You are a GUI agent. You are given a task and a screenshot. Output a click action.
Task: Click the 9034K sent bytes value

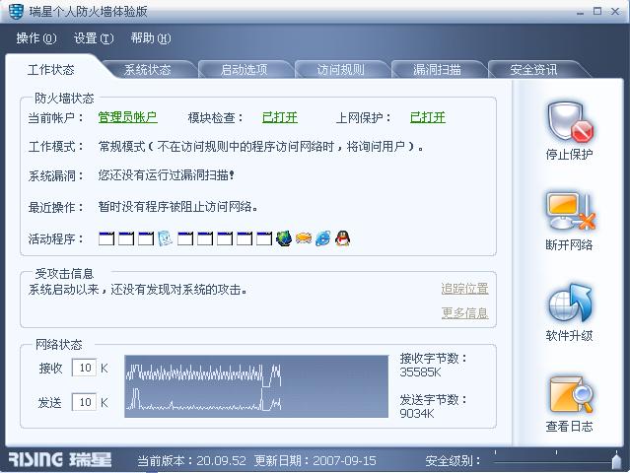tap(417, 413)
